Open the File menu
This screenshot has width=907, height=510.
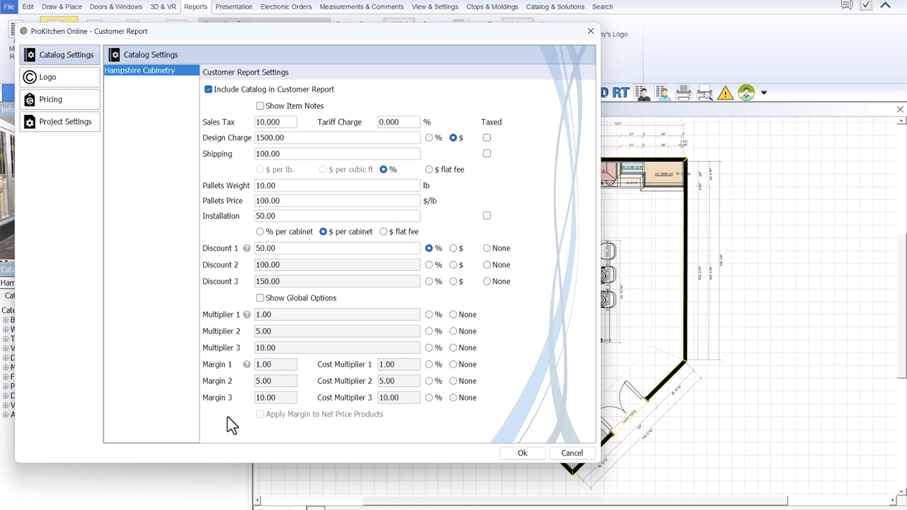point(9,7)
